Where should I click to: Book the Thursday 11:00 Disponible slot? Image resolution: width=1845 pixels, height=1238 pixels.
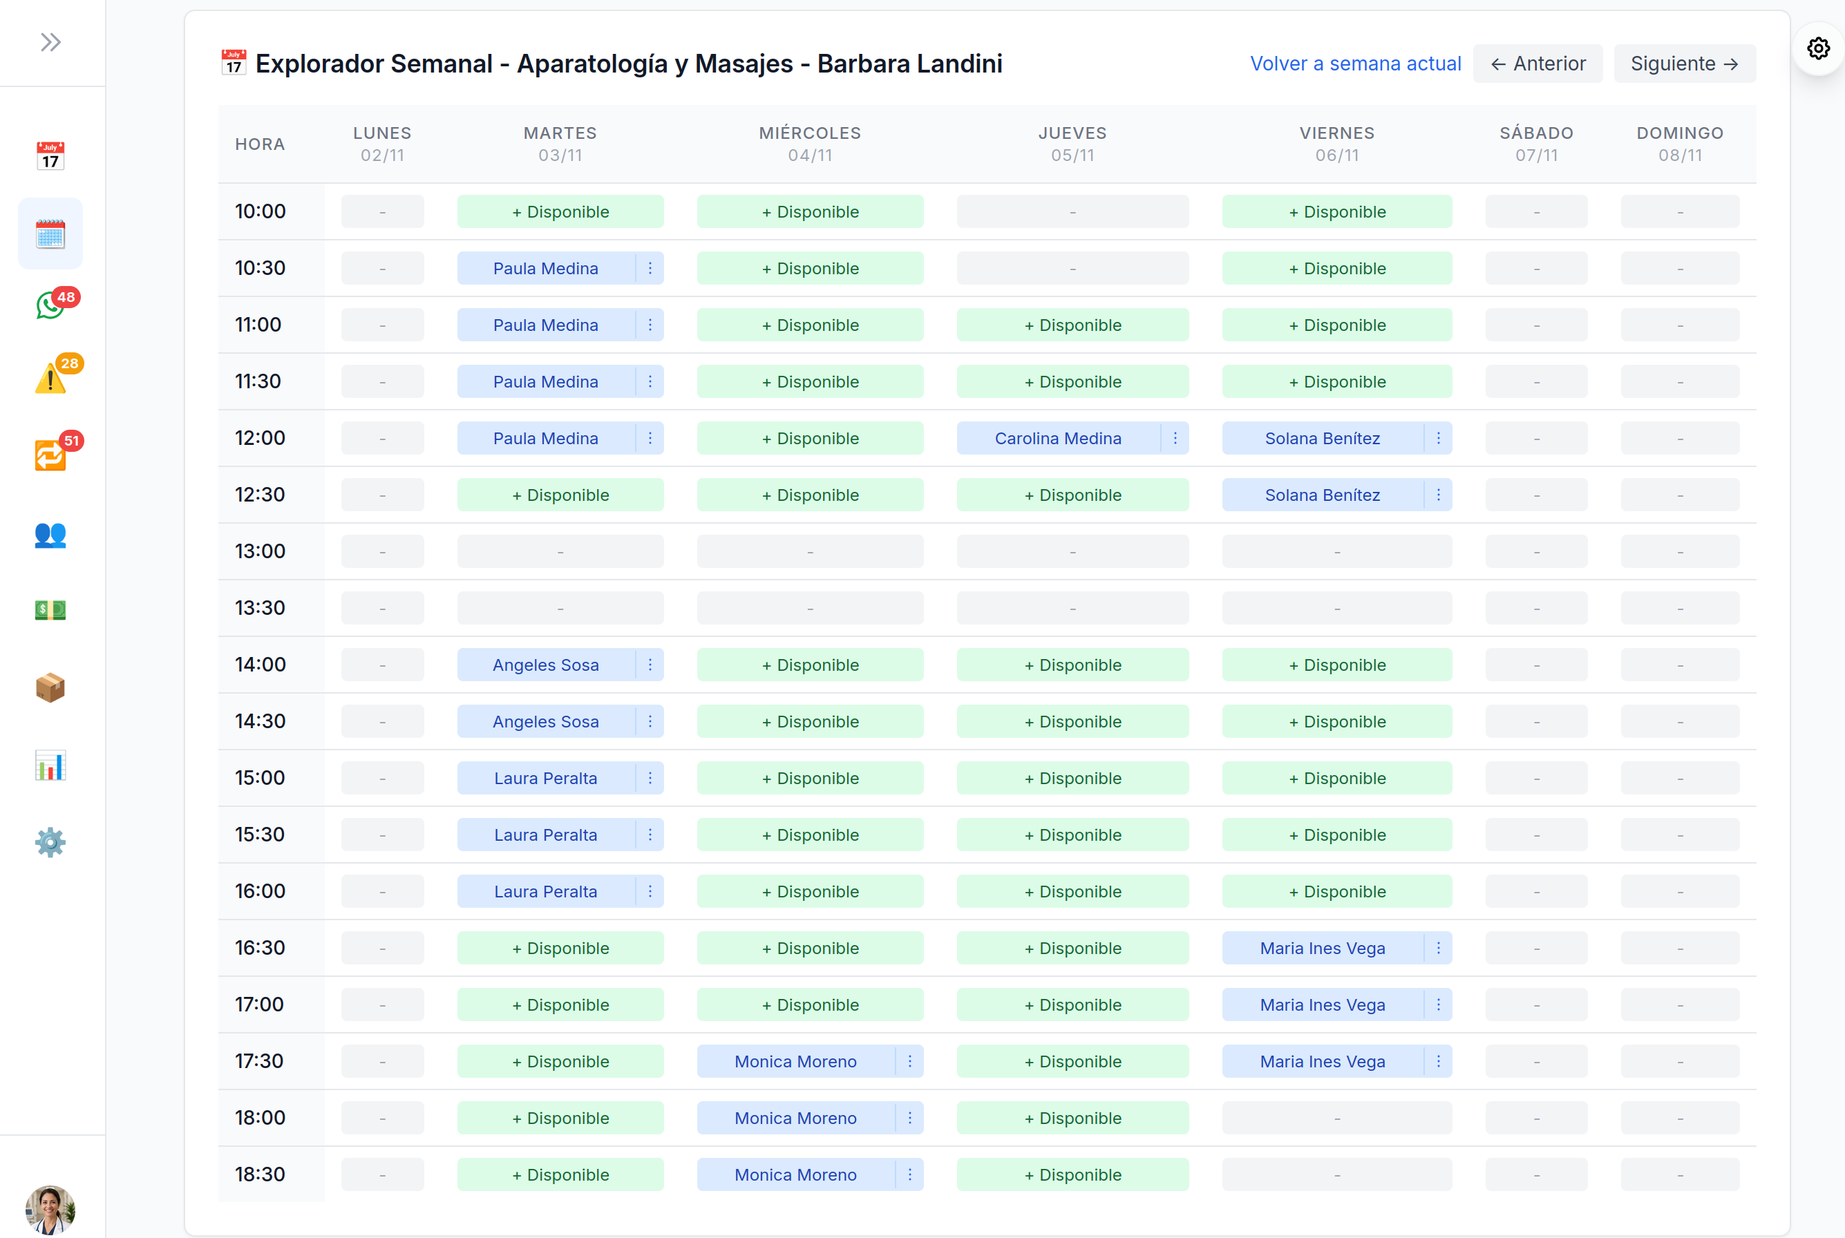click(1072, 325)
